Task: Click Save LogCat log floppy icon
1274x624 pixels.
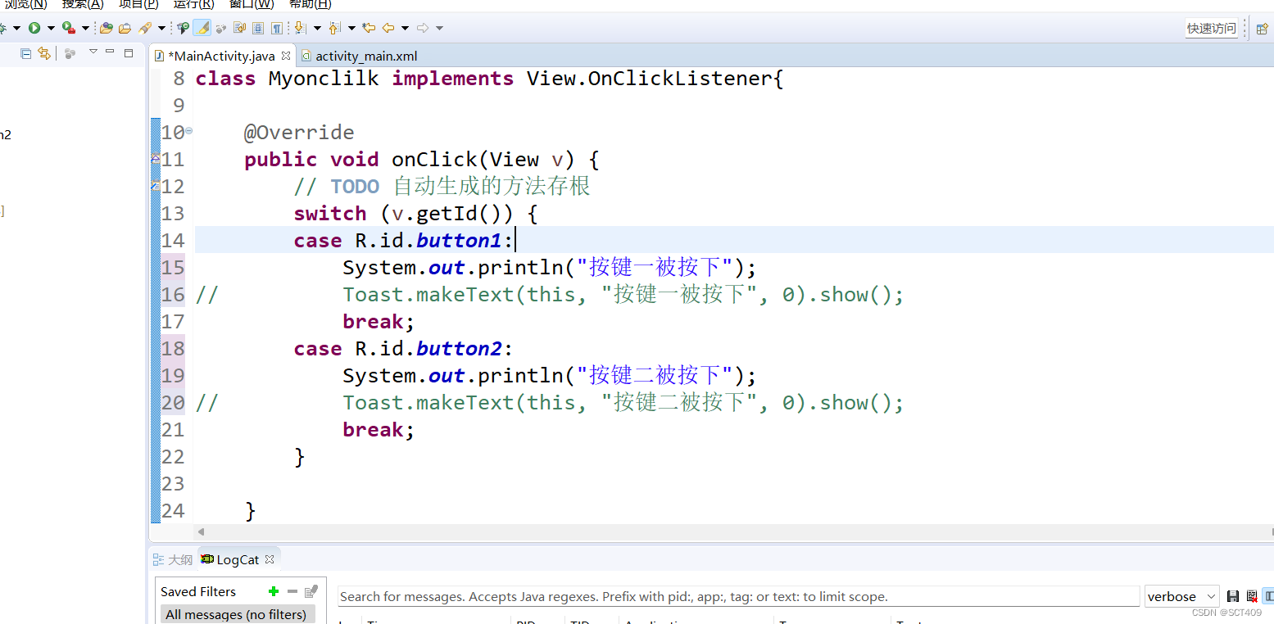Action: click(x=1232, y=596)
